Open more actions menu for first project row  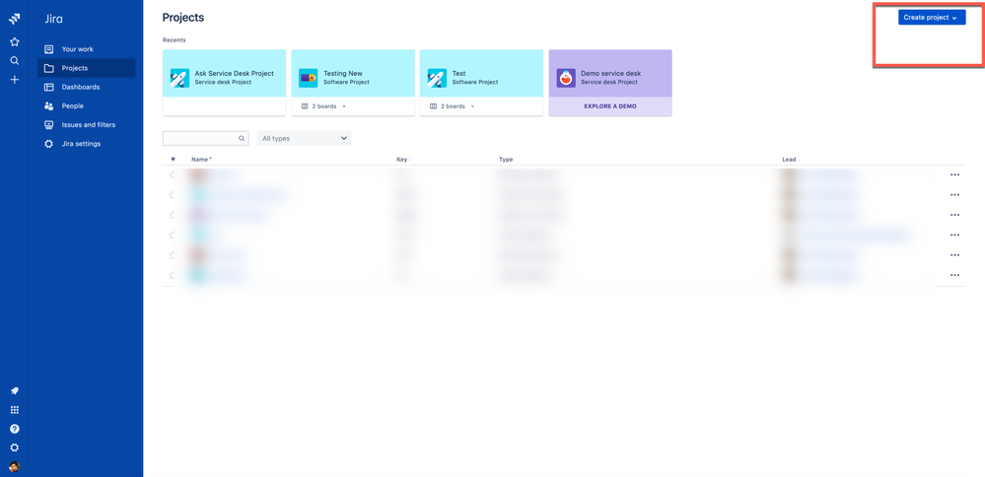coord(954,175)
